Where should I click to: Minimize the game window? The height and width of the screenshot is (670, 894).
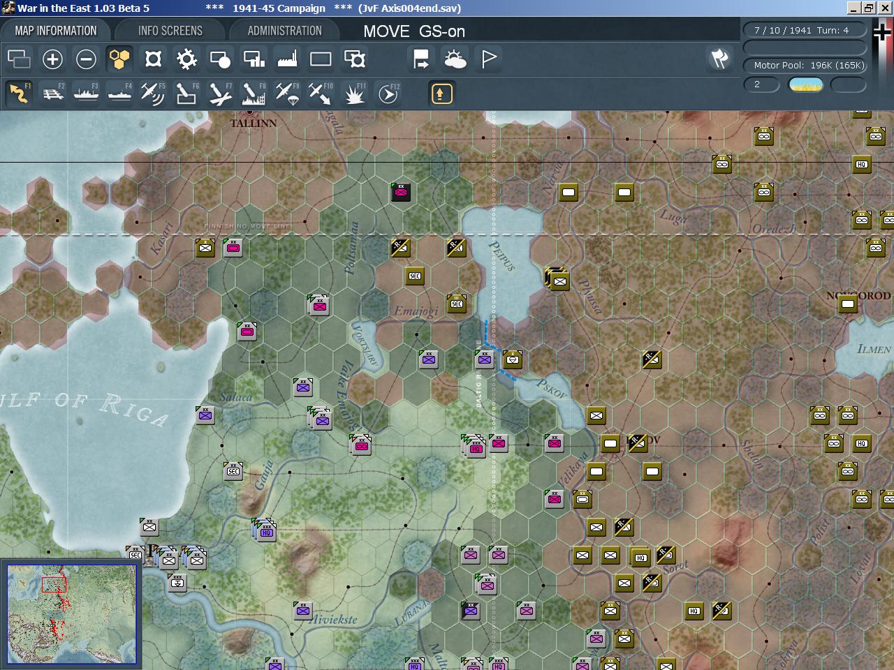(x=853, y=8)
